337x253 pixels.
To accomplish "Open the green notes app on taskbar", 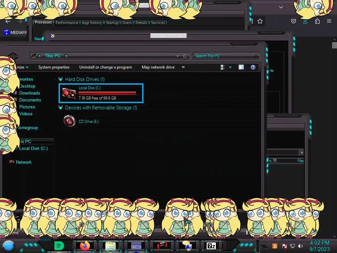I will pos(59,246).
